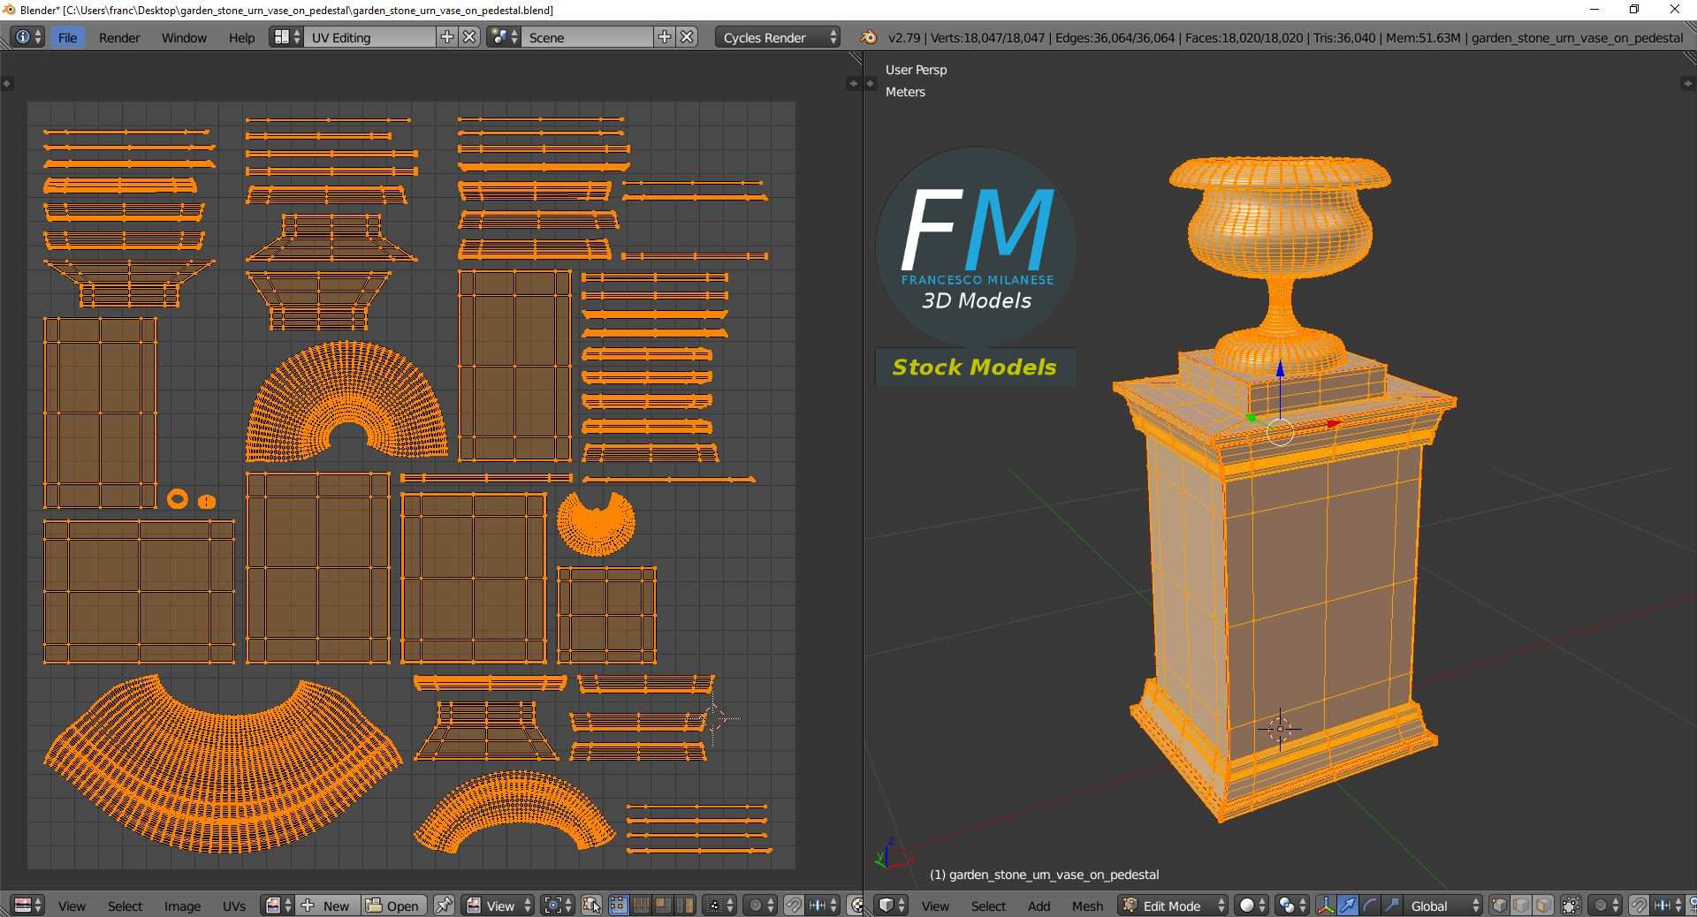Toggle limit selection to visible icon
The width and height of the screenshot is (1697, 917).
[1571, 906]
